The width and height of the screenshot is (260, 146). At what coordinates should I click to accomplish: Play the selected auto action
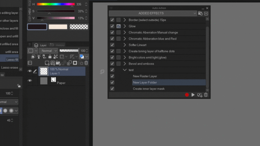[193, 95]
